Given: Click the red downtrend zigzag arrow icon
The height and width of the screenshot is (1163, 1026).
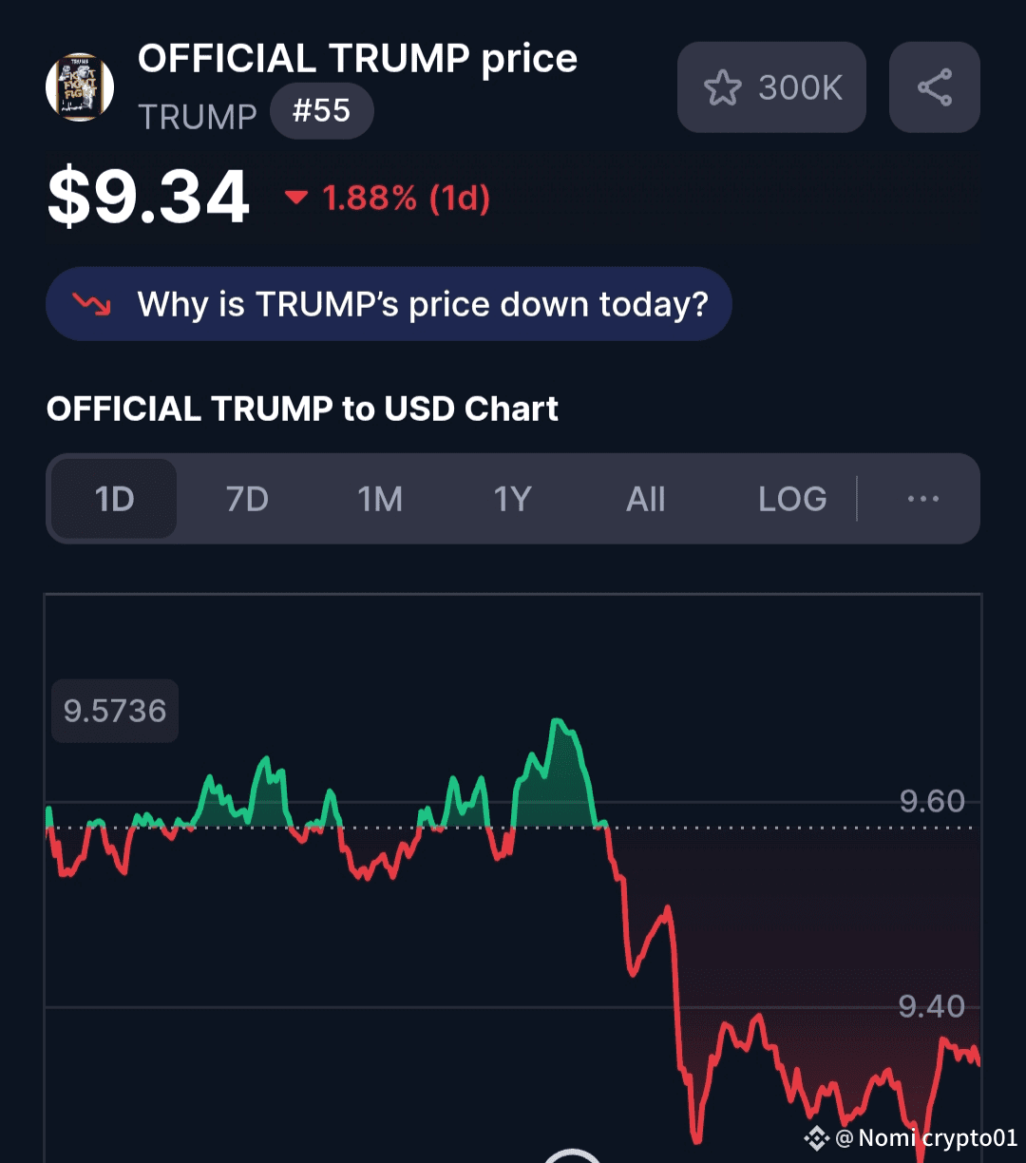Looking at the screenshot, I should click(92, 304).
